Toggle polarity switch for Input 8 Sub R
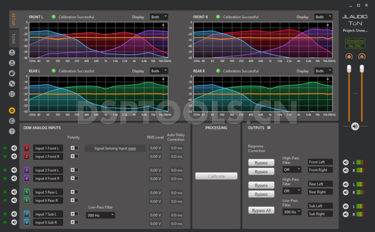This screenshot has width=375, height=232. (x=74, y=222)
